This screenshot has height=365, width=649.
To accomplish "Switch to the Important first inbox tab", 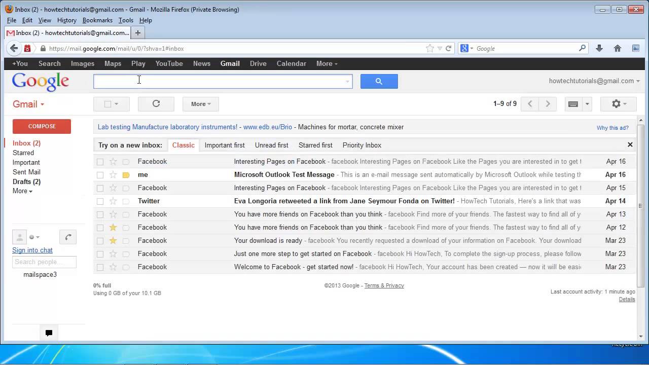I will pyautogui.click(x=225, y=145).
